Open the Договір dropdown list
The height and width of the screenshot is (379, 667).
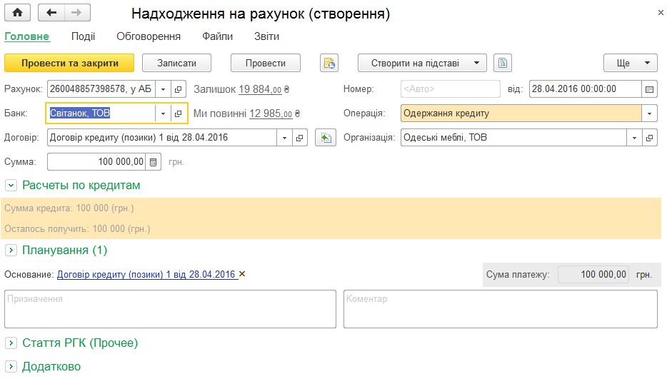click(x=284, y=137)
